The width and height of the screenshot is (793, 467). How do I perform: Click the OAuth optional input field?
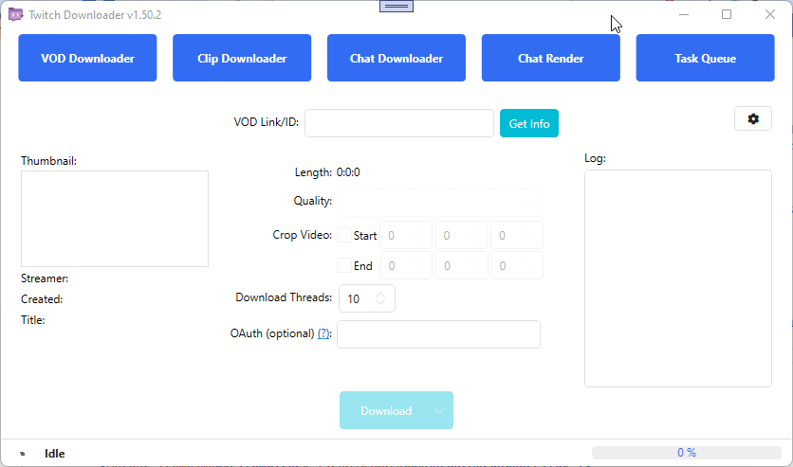click(x=438, y=334)
